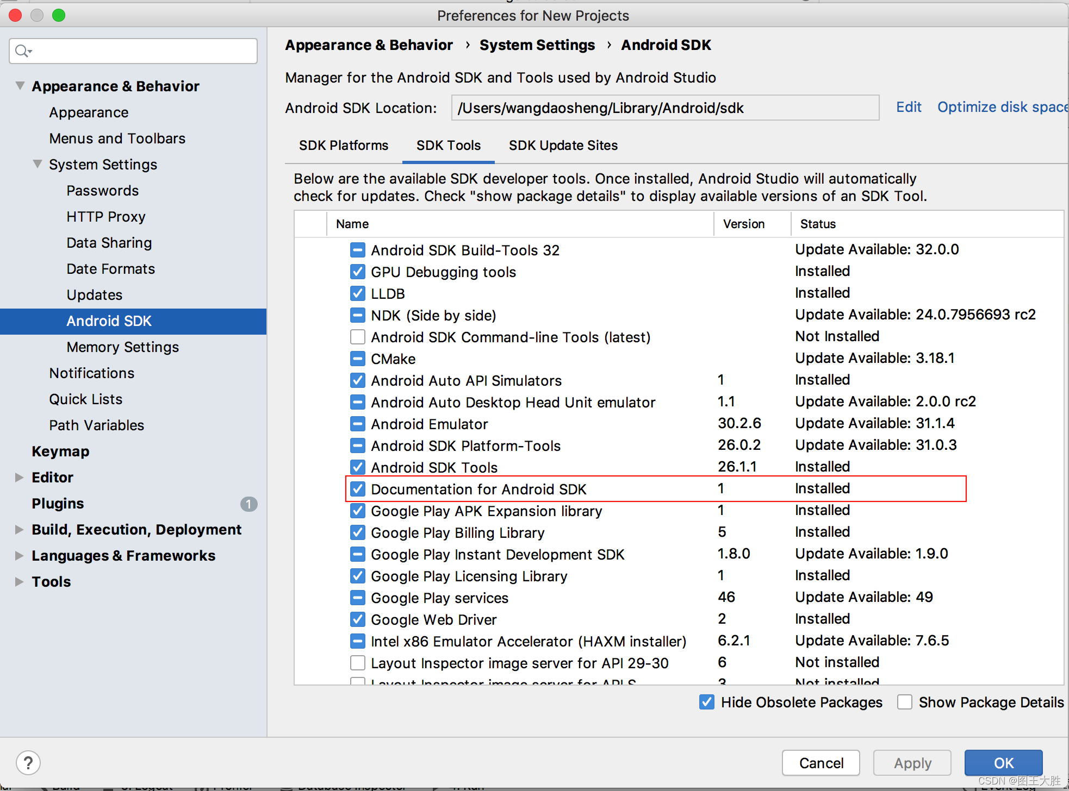Click the Plugins update count badge
This screenshot has height=791, width=1069.
tap(248, 504)
